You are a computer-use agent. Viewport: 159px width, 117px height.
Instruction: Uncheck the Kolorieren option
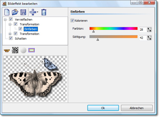click(x=72, y=21)
